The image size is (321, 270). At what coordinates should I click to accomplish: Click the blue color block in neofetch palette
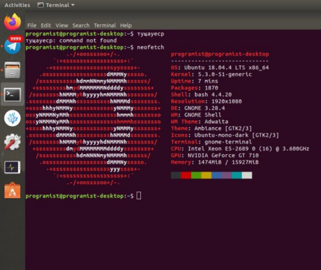click(x=216, y=175)
